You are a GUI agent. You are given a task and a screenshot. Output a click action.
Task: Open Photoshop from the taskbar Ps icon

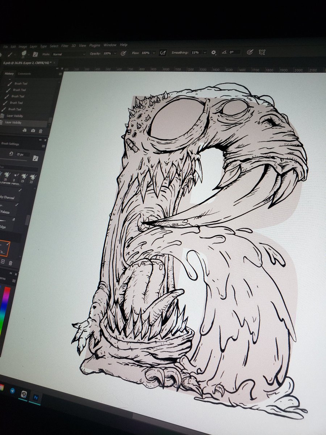click(35, 398)
